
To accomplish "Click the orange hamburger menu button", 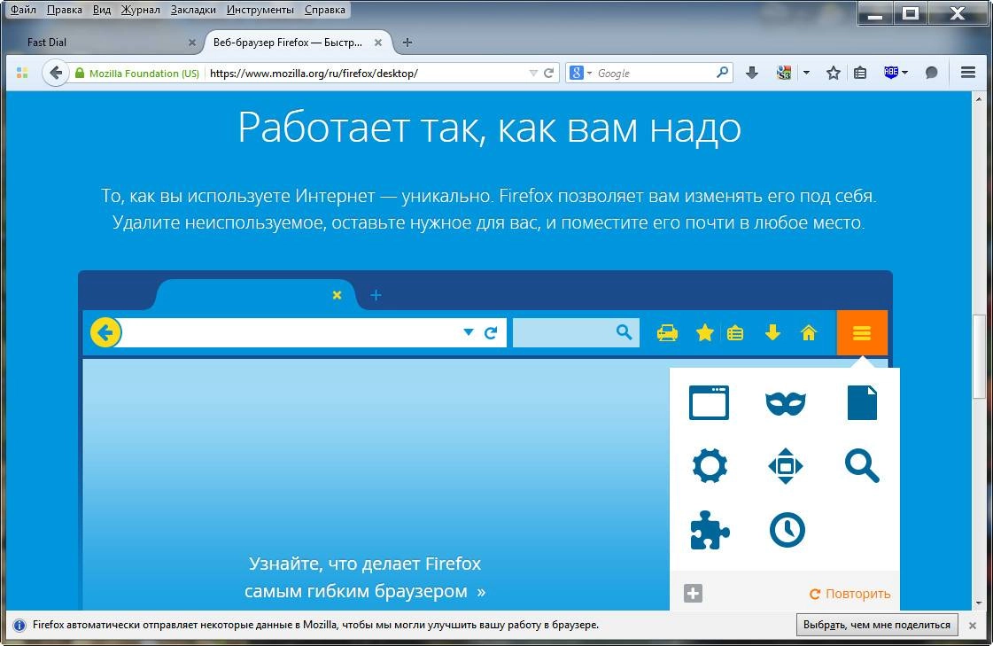I will click(x=862, y=332).
